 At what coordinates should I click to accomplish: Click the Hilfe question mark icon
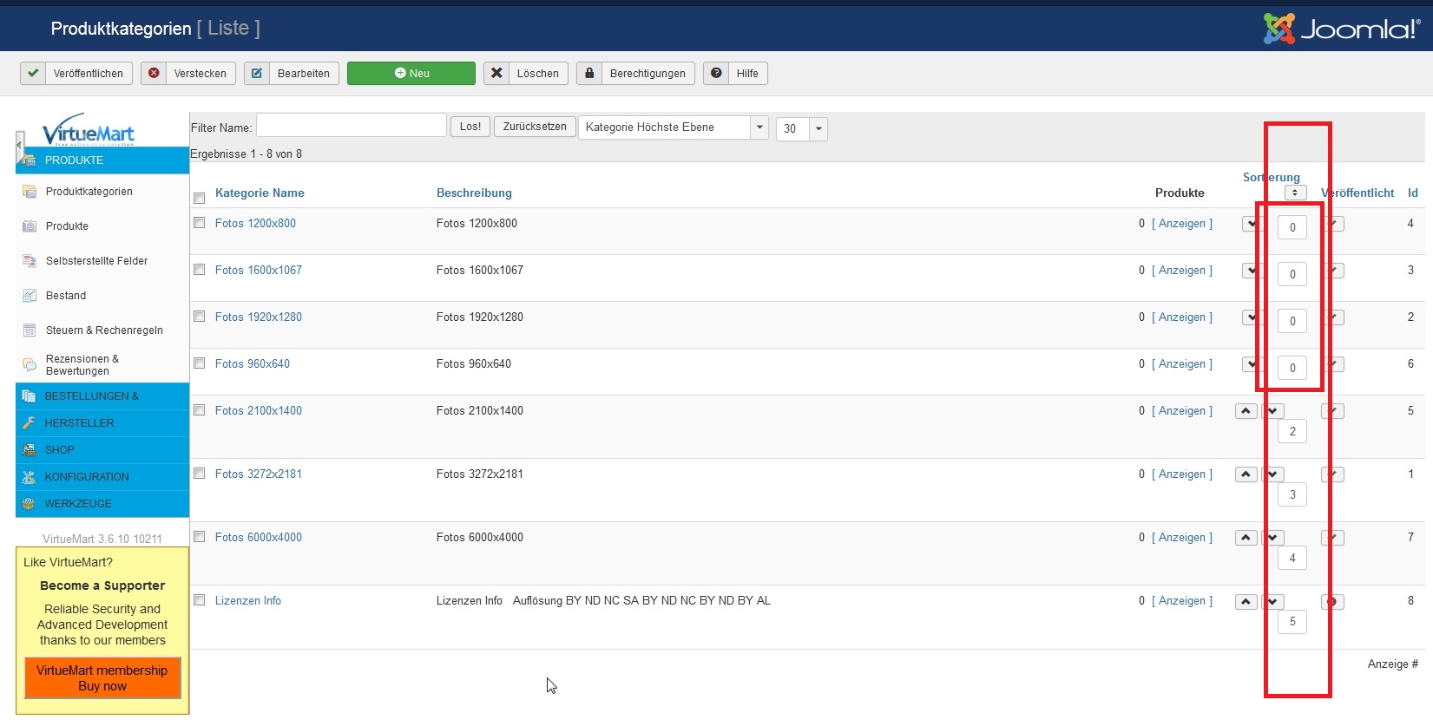716,74
